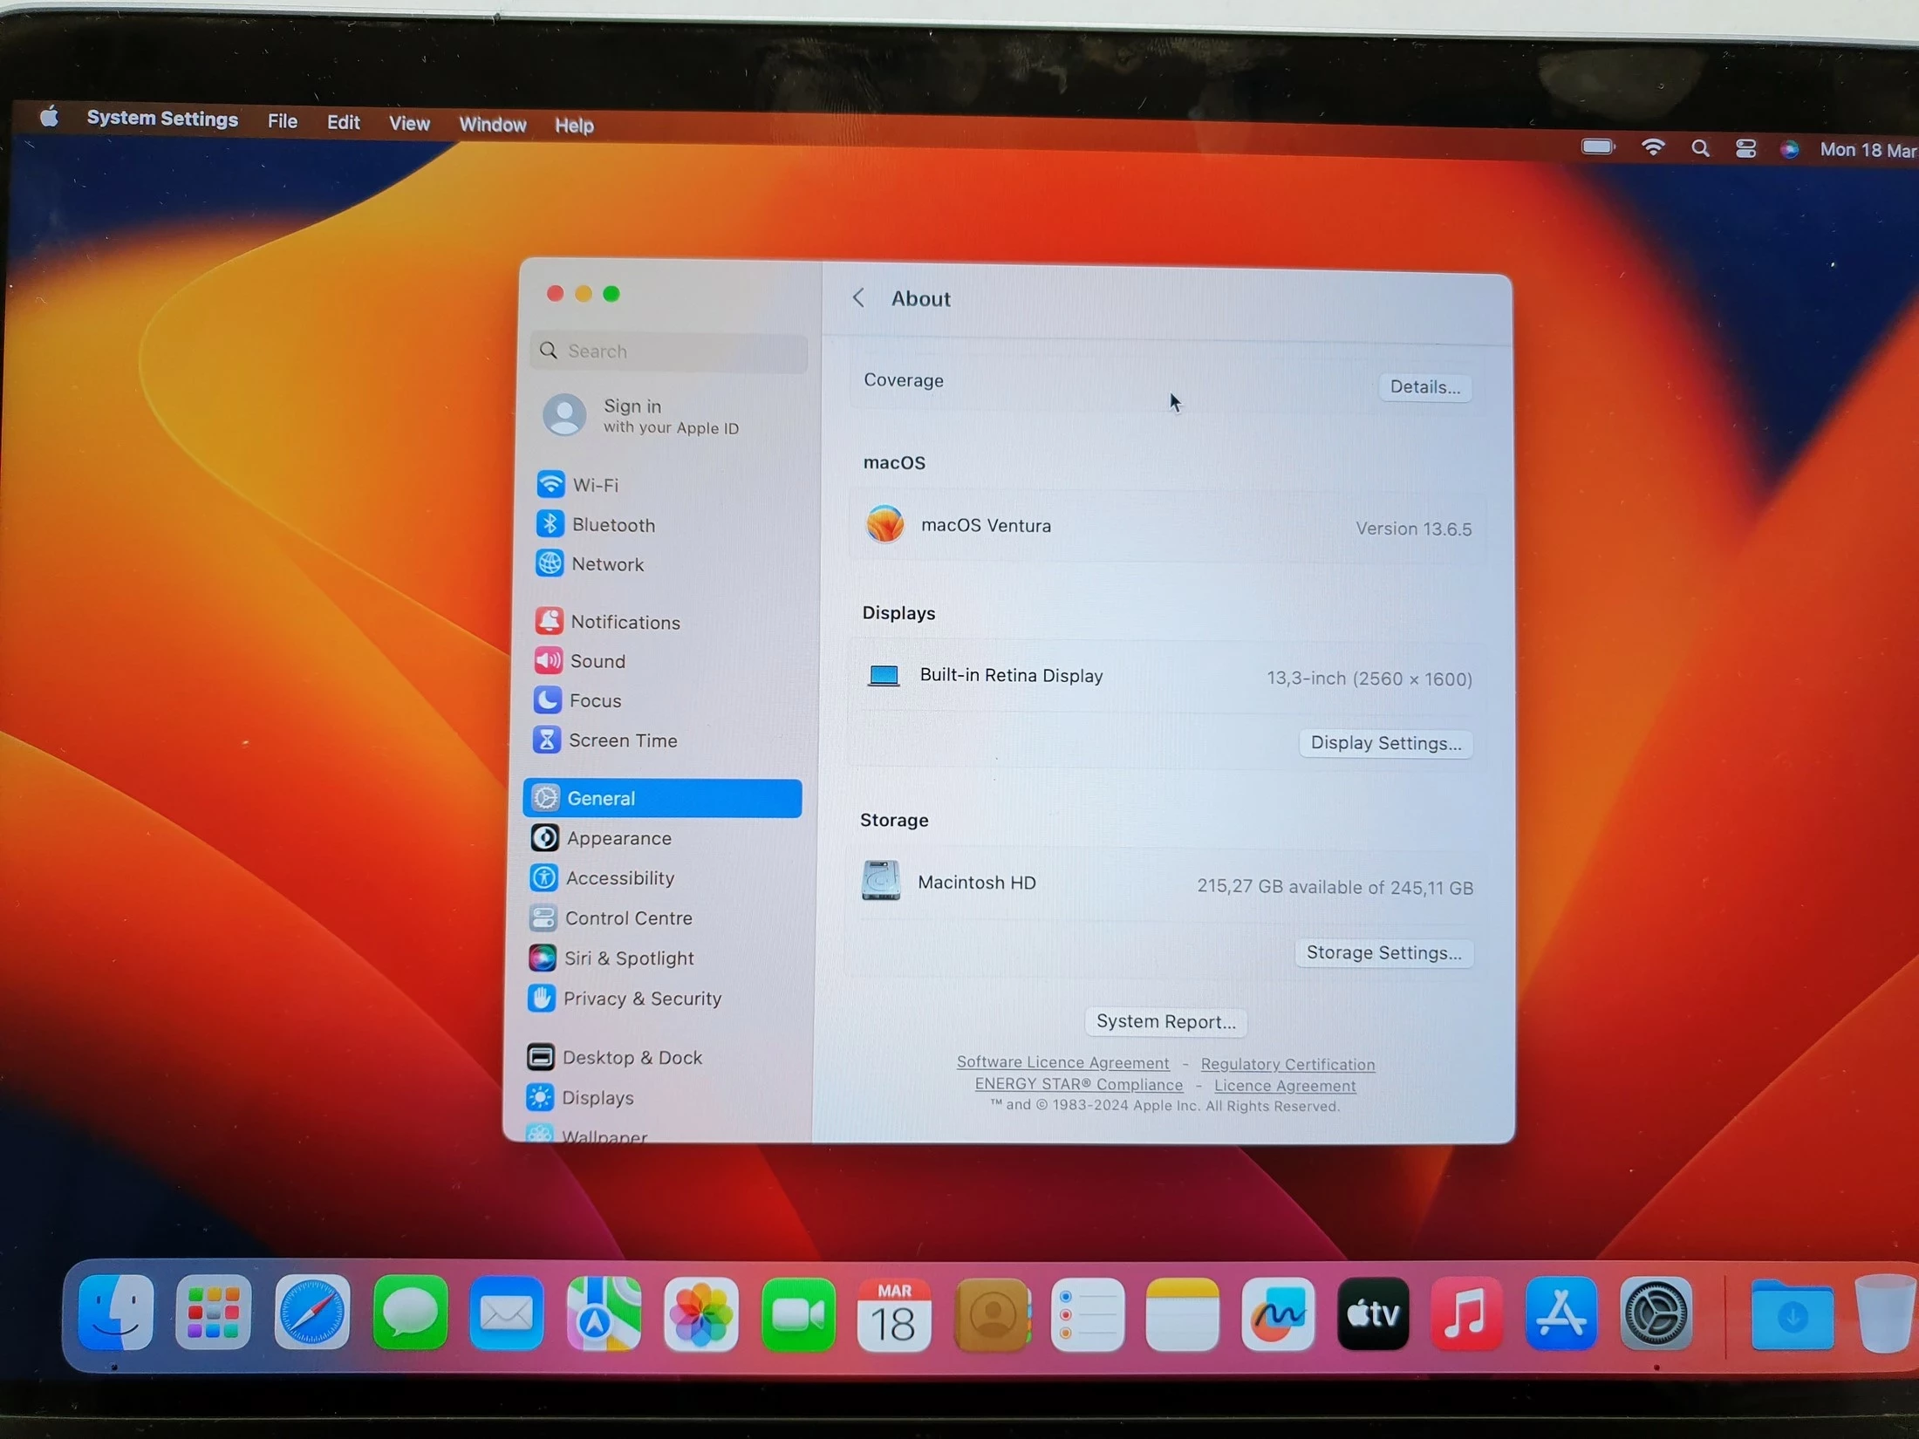
Task: Open Freeform app in Dock
Action: [x=1278, y=1314]
